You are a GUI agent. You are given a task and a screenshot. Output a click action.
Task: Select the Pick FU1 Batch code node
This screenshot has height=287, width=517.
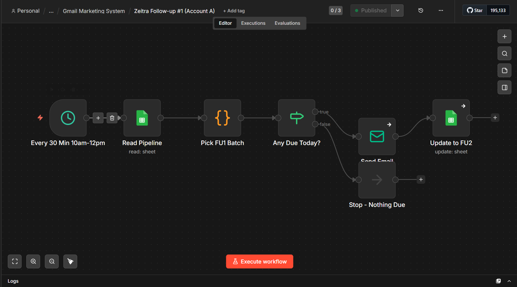(x=222, y=118)
